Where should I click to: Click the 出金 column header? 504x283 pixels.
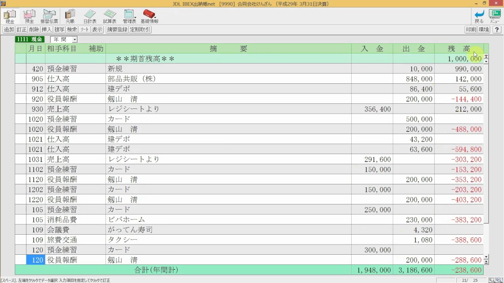pyautogui.click(x=413, y=49)
